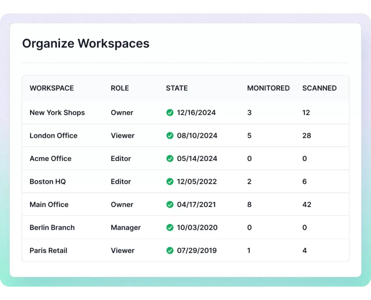Open the London Office workspace
Image resolution: width=371 pixels, height=300 pixels.
point(53,136)
